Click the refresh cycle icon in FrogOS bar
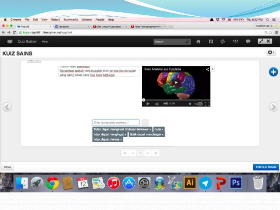This screenshot has width=280, height=210. tap(223, 42)
